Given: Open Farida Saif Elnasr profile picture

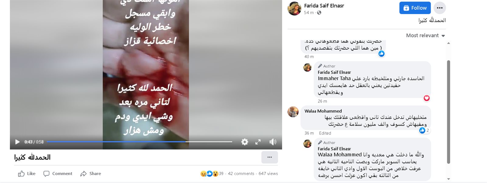Looking at the screenshot, I should [x=294, y=9].
